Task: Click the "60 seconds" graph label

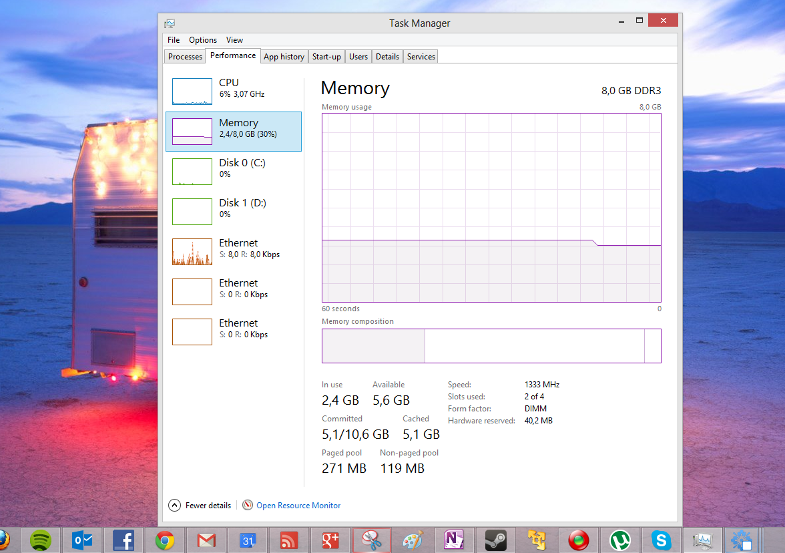Action: 340,309
